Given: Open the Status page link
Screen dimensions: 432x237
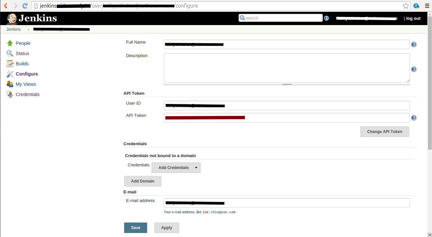Looking at the screenshot, I should click(22, 53).
